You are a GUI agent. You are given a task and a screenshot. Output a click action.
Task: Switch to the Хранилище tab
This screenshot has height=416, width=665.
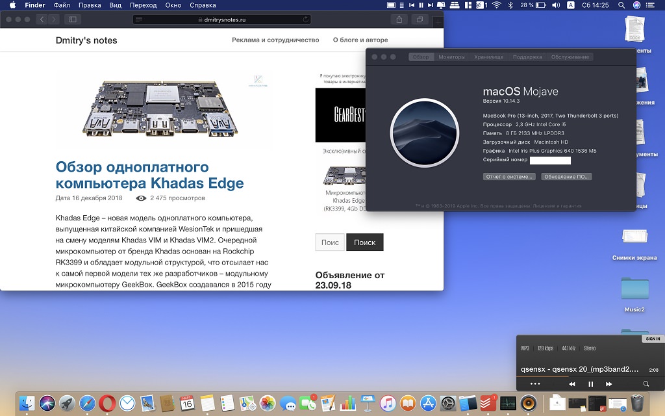pyautogui.click(x=488, y=57)
